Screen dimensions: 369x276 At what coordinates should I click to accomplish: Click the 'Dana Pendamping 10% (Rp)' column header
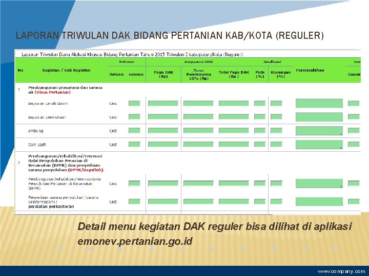[x=199, y=75]
